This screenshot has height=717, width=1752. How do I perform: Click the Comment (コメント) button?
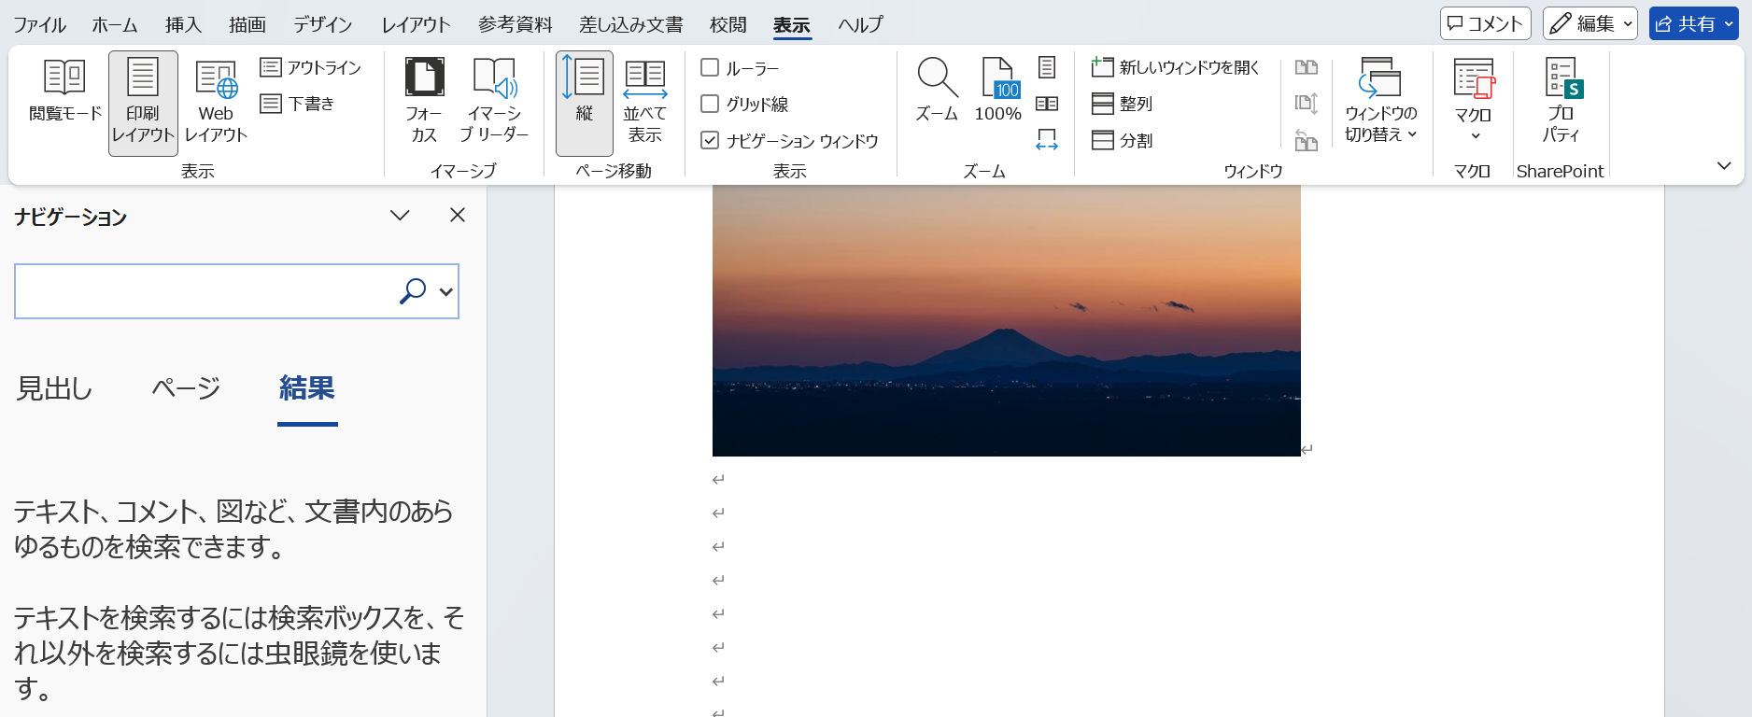pos(1485,23)
